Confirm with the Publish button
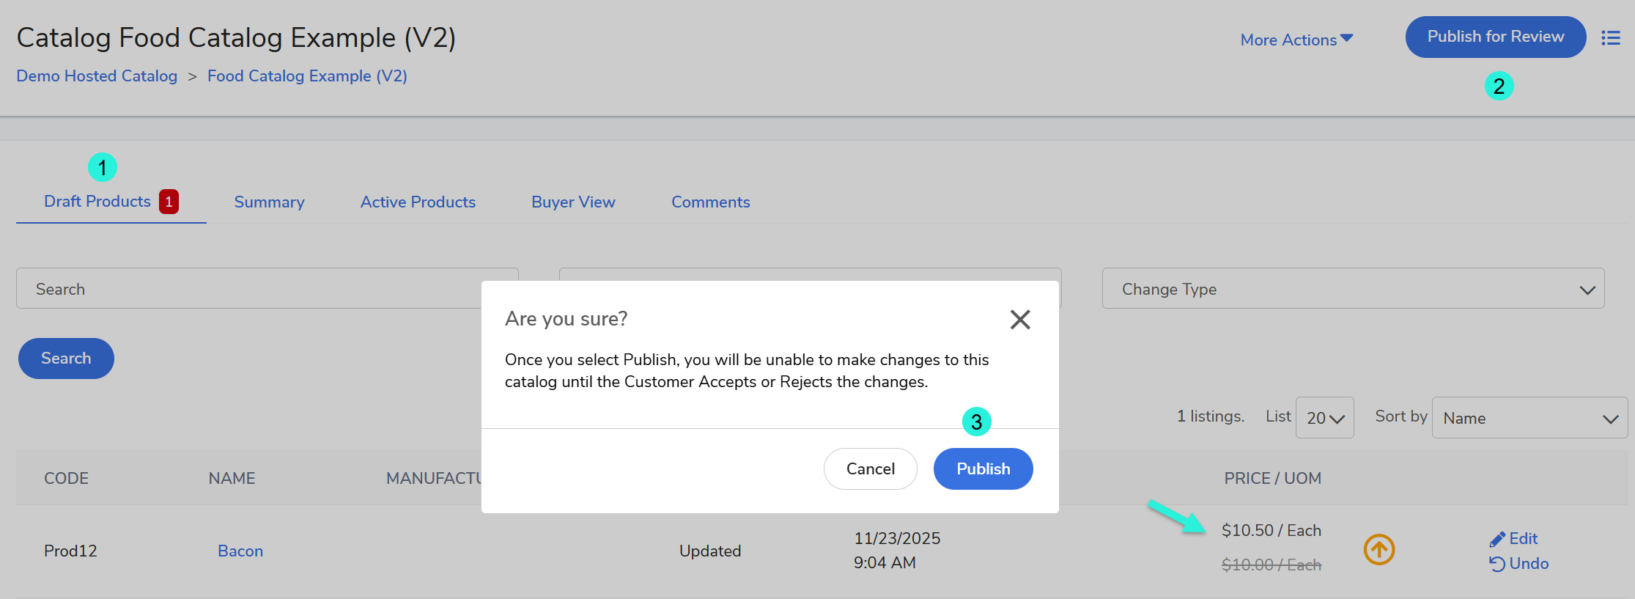 (982, 468)
